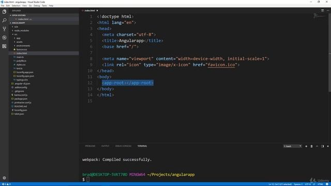Open the Manage gear menu
Viewport: 331px width, 186px height.
coord(4,178)
